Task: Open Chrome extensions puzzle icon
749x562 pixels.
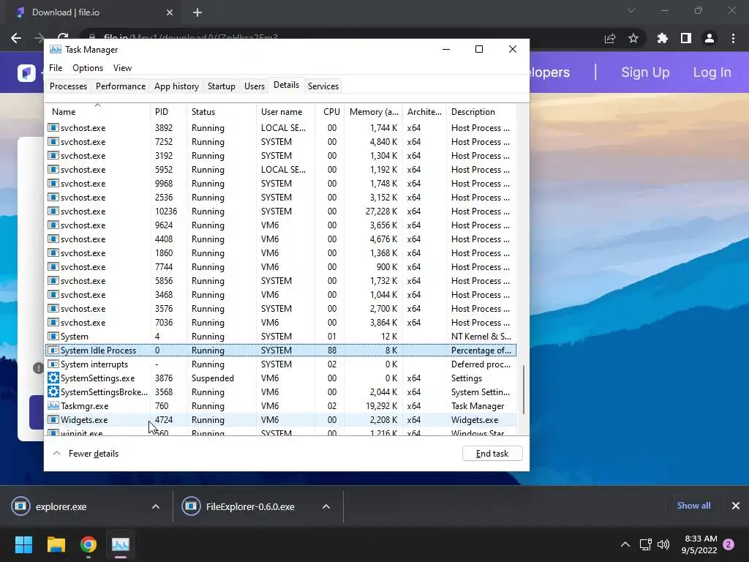Action: (x=662, y=38)
